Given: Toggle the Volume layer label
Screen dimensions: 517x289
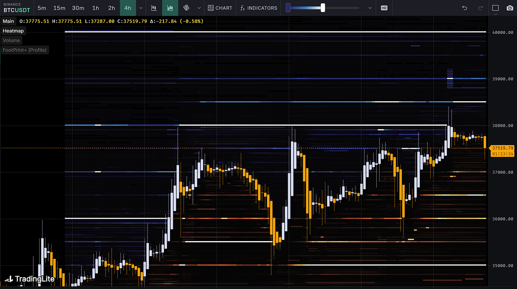Looking at the screenshot, I should [11, 40].
